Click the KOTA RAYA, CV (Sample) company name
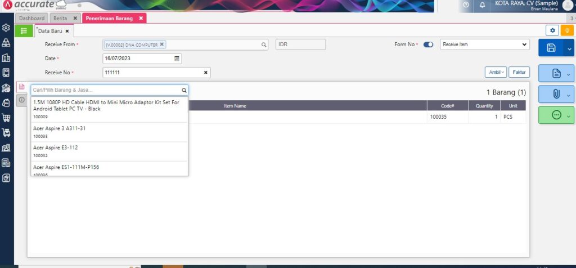This screenshot has height=268, width=576. (526, 3)
